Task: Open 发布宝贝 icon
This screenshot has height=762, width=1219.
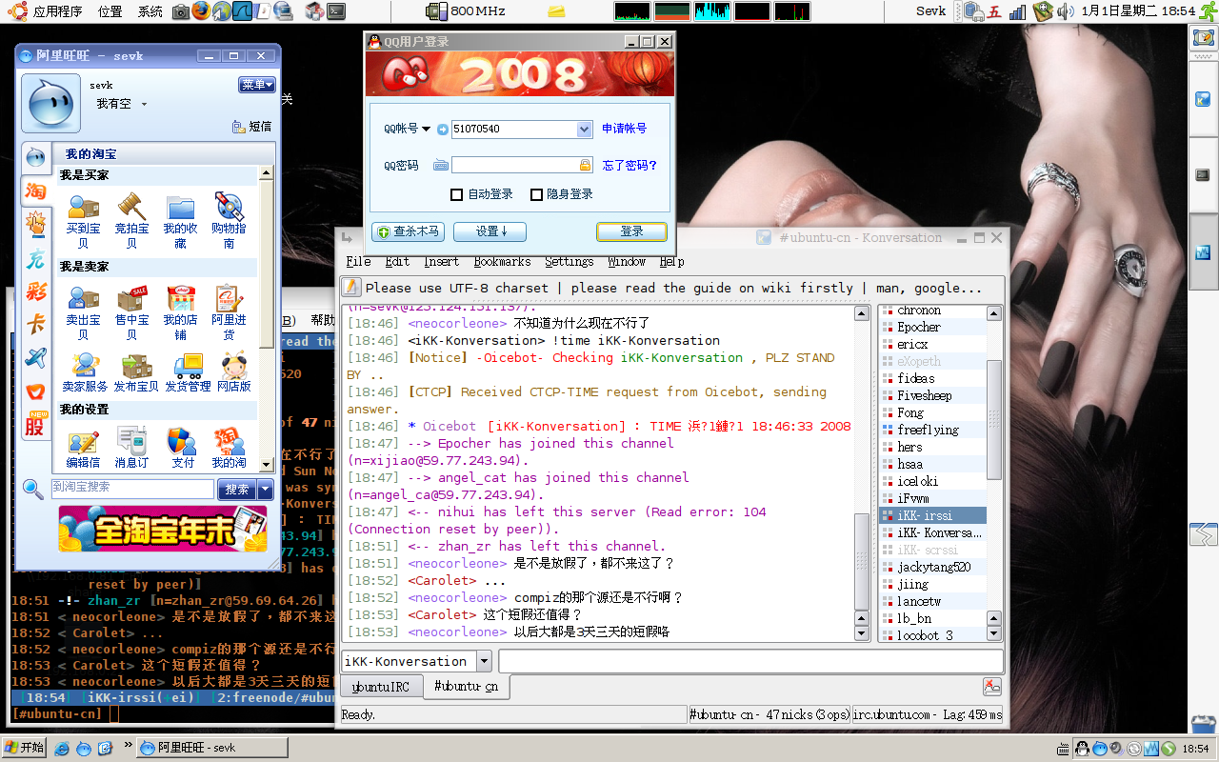Action: pos(135,372)
